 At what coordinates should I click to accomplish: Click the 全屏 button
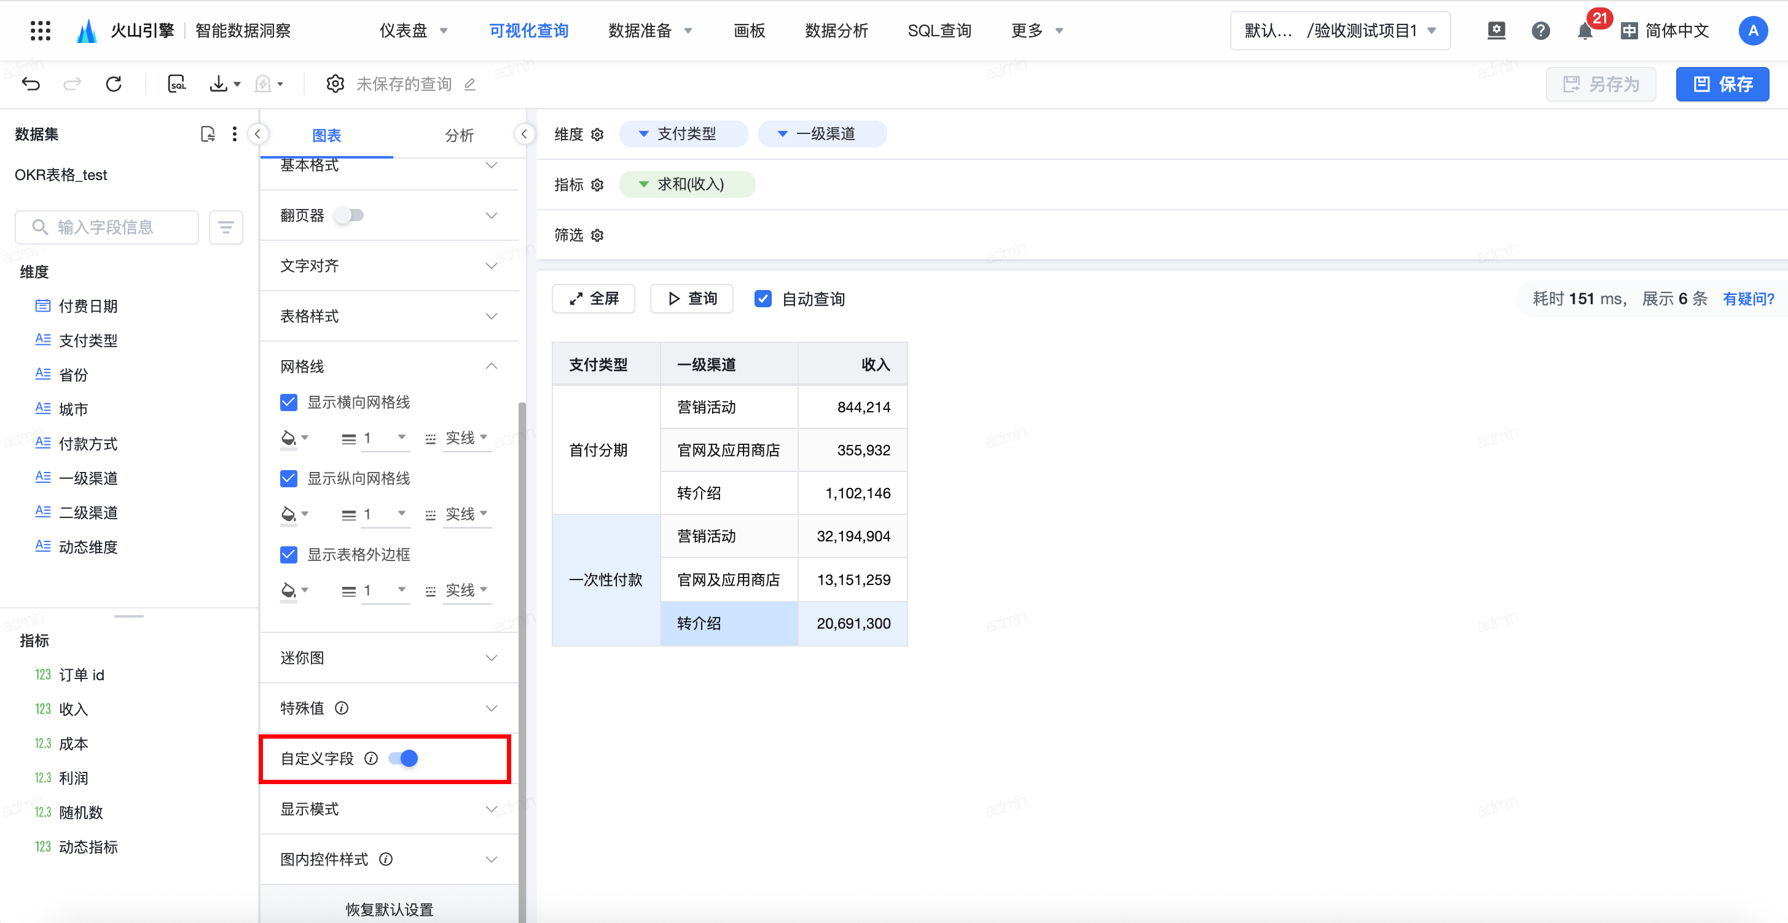click(x=594, y=299)
